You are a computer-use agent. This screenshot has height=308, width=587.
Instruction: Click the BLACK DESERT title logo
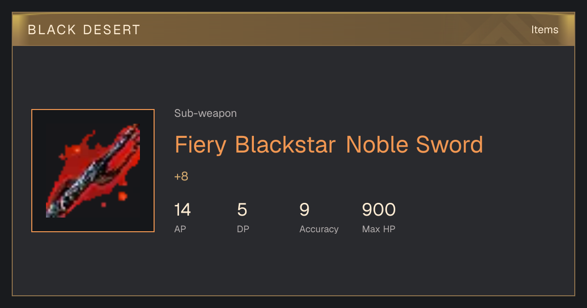click(84, 30)
